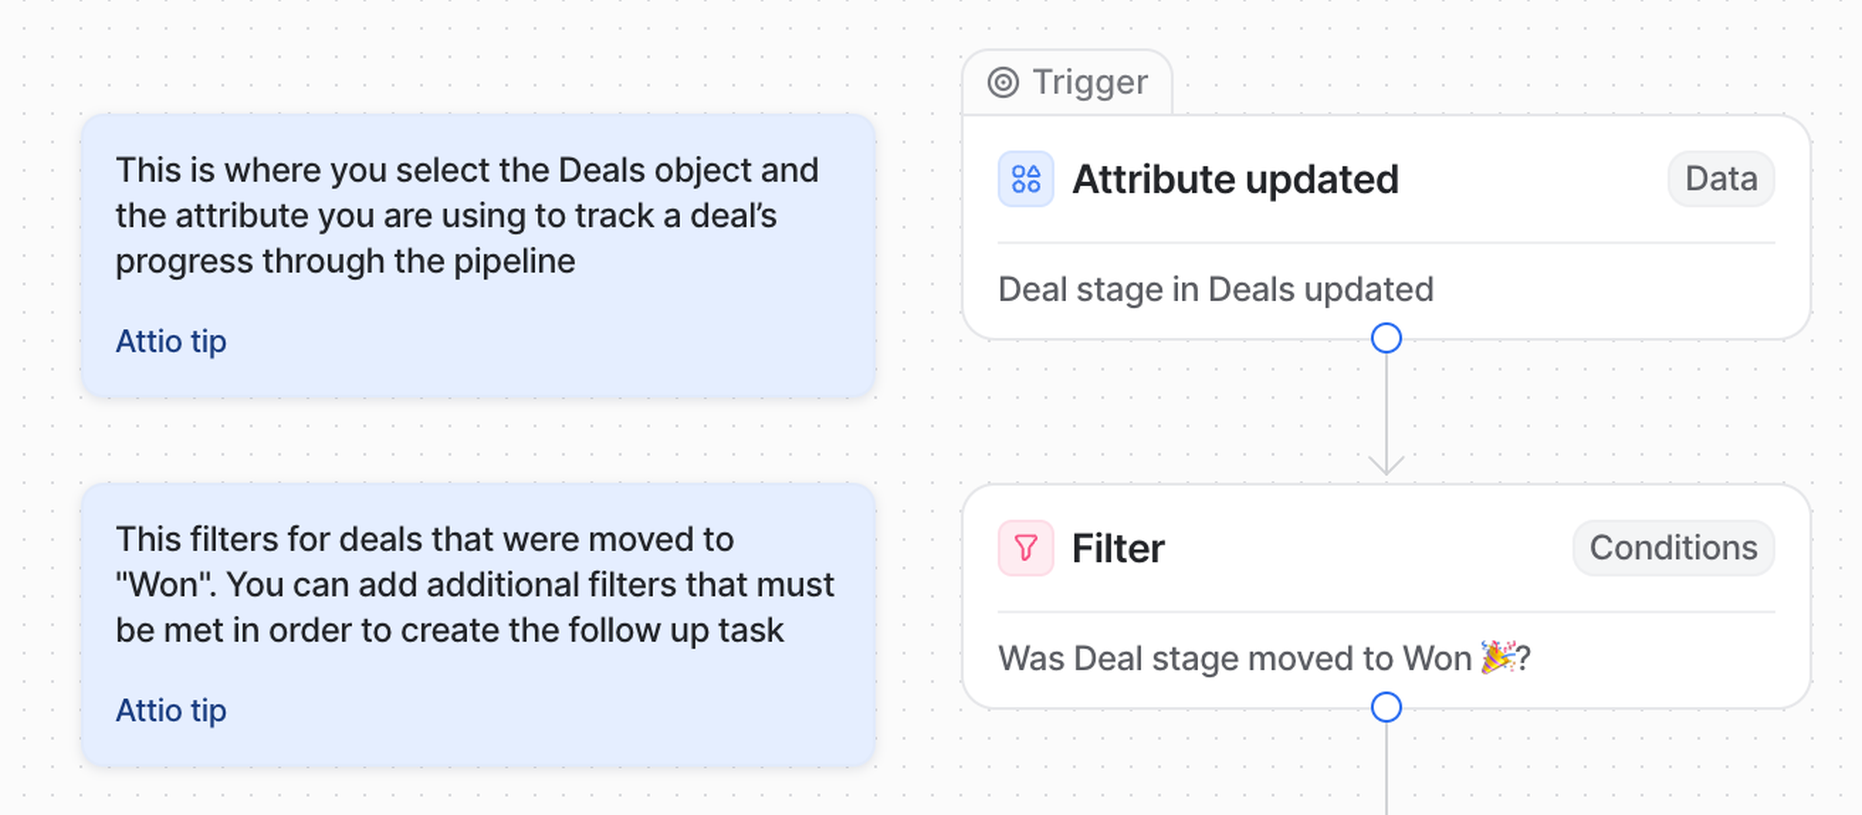Click the pink Filter funnel icon
Viewport: 1862px width, 815px height.
pos(1026,548)
